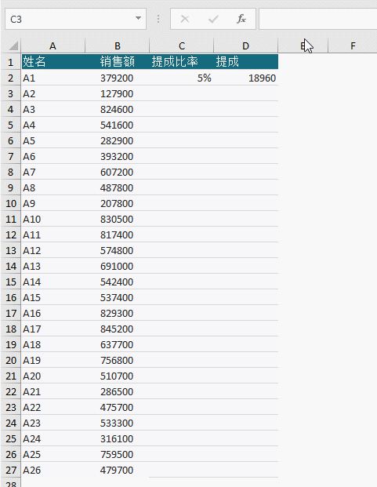This screenshot has height=487, width=377.
Task: Click the 提成比率 header cell
Action: point(182,62)
